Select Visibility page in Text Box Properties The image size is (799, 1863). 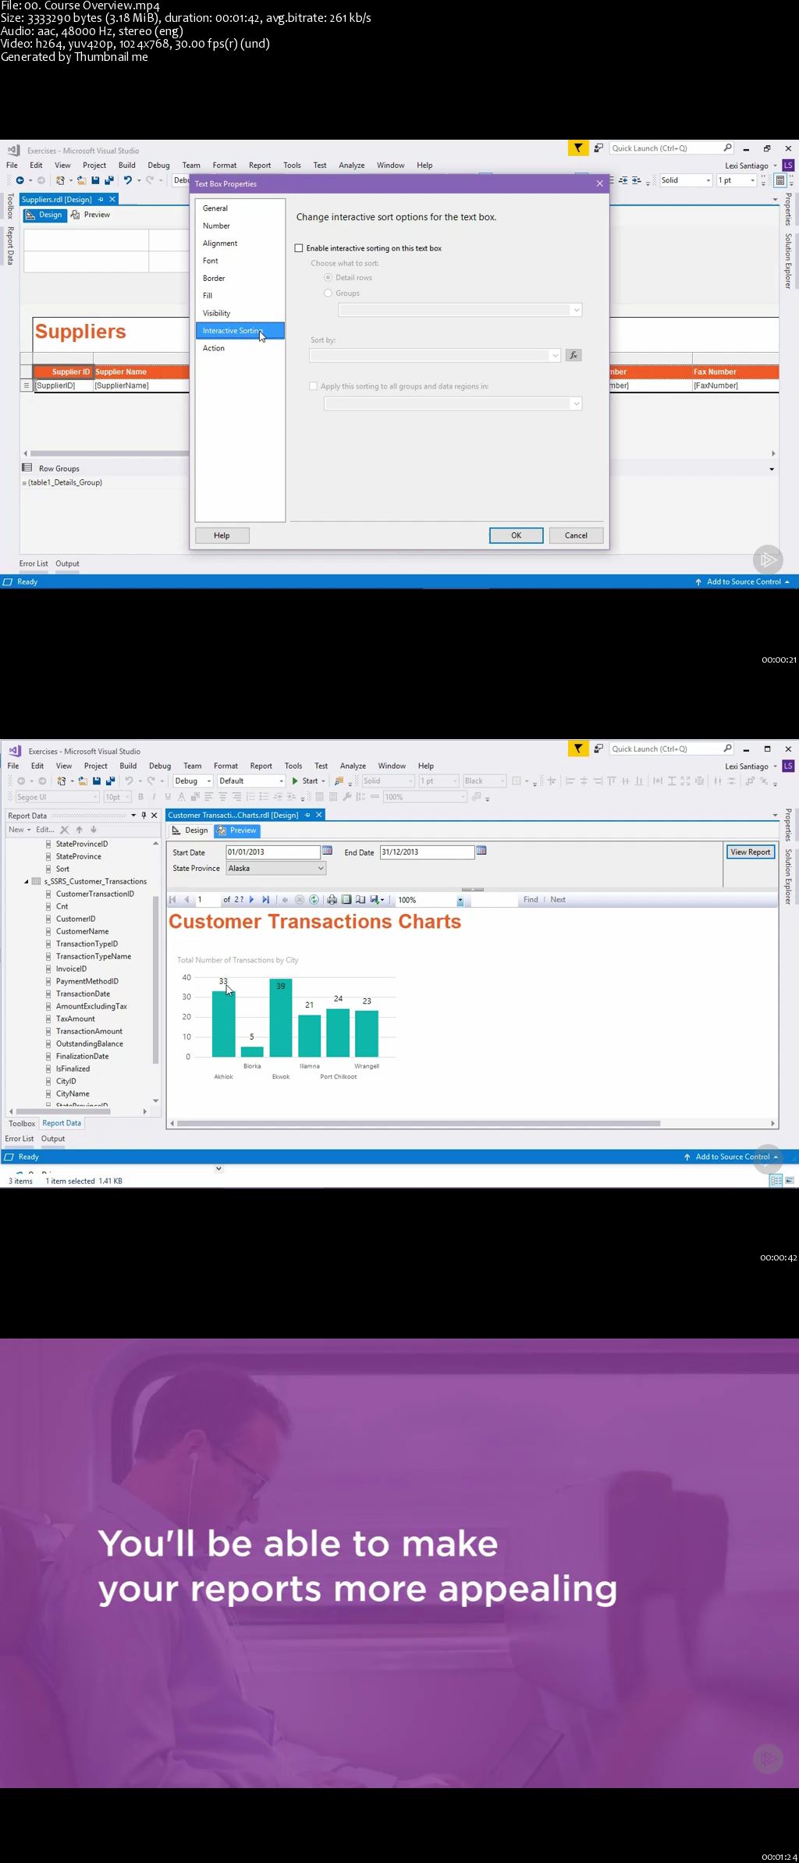click(x=217, y=313)
